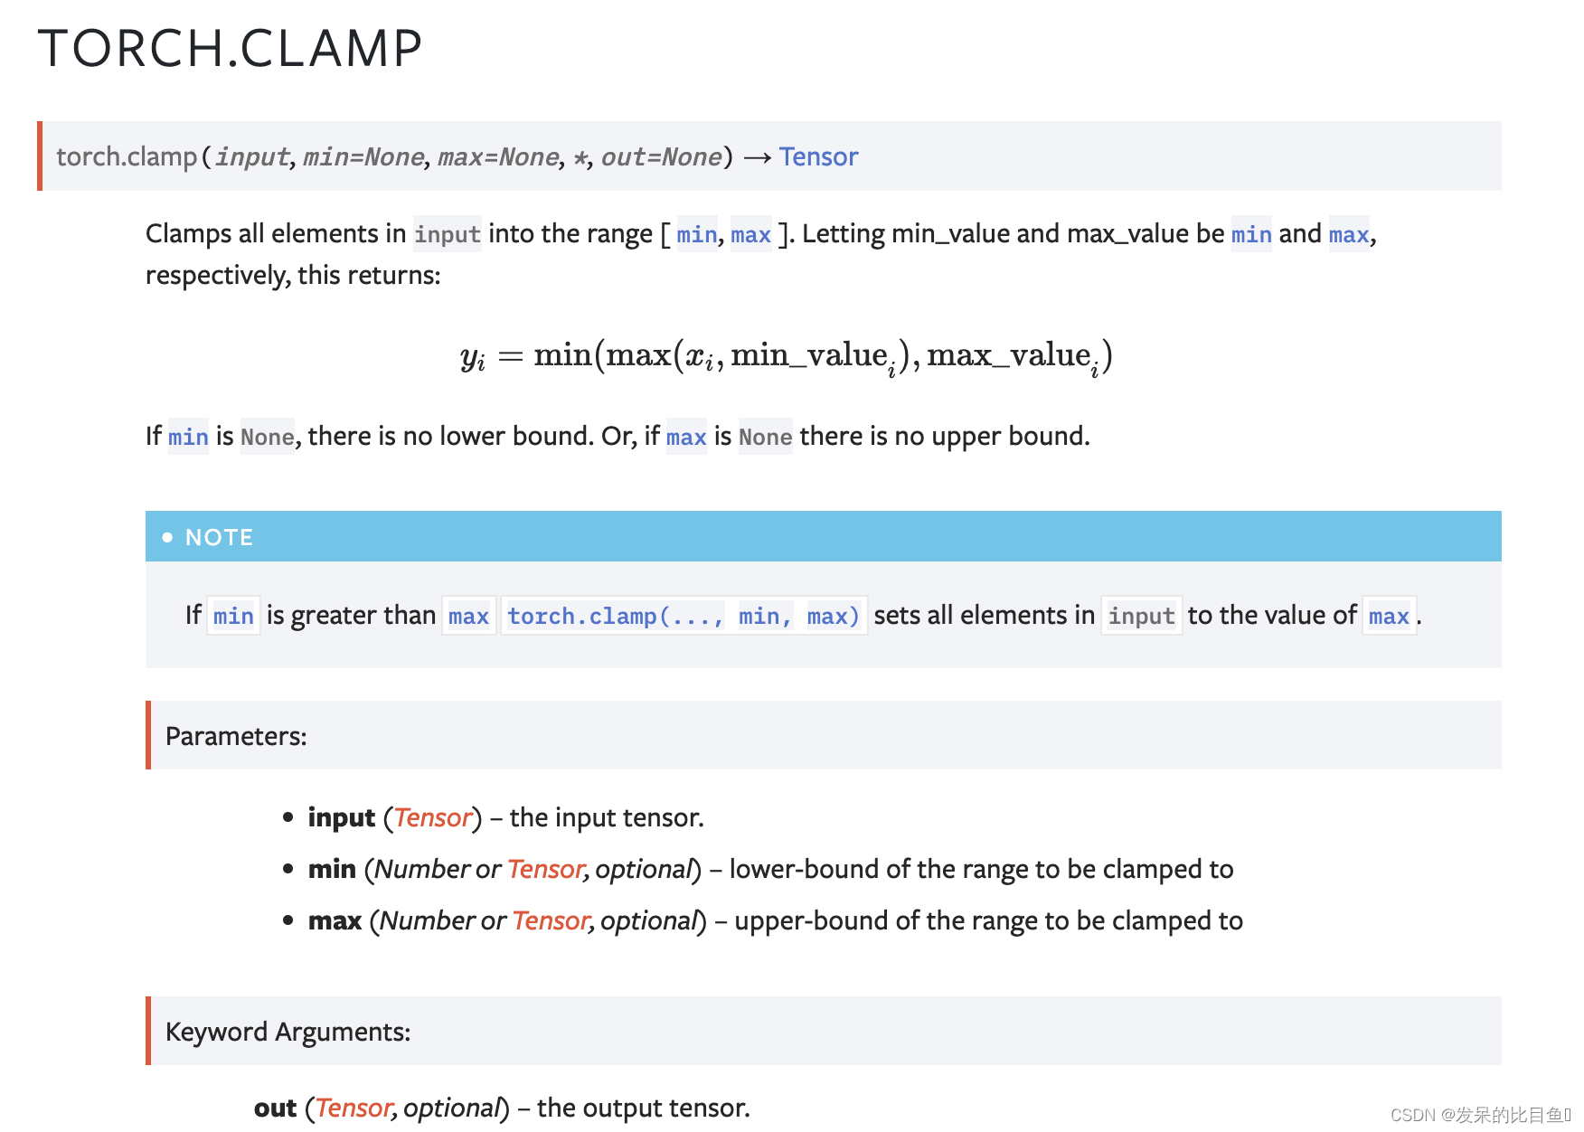Image resolution: width=1584 pixels, height=1132 pixels.
Task: Select the Keyword Arguments section label
Action: 288,1031
